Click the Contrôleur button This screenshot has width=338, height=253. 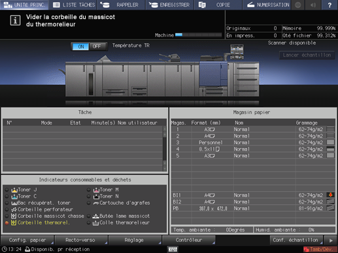coord(189,240)
